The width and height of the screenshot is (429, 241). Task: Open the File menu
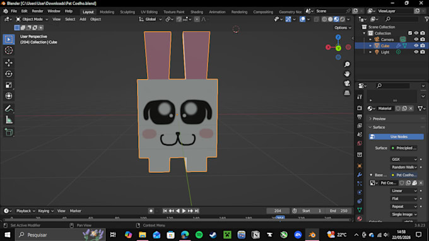(14, 11)
